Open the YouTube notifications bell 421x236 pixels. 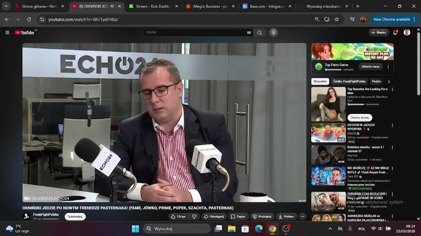click(x=395, y=32)
